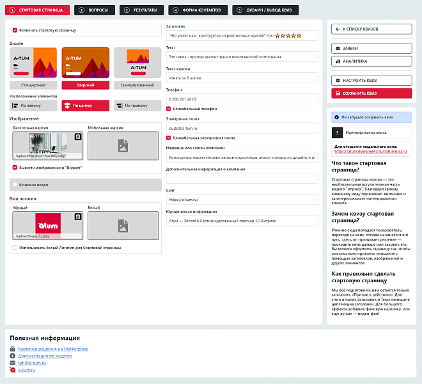The image size is (422, 384).
Task: Remove the black logo with trash icon
Action: pyautogui.click(x=78, y=217)
